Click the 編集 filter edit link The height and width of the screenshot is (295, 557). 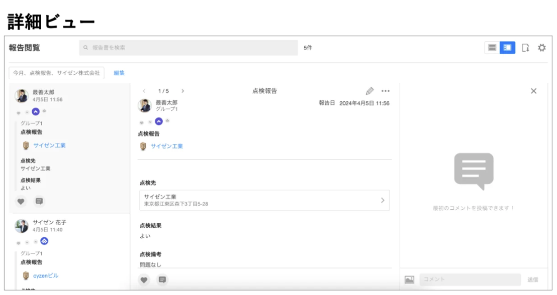(119, 73)
